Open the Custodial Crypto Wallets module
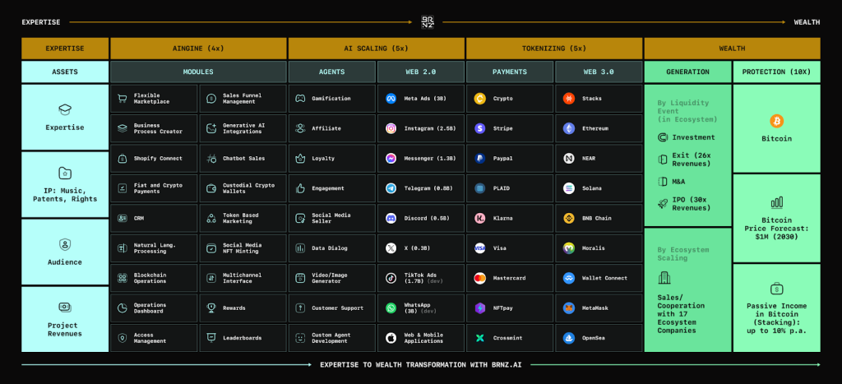842x384 pixels. tap(243, 188)
